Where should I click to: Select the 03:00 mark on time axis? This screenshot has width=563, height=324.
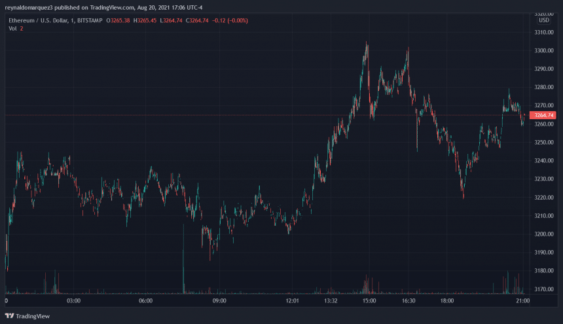(x=73, y=301)
